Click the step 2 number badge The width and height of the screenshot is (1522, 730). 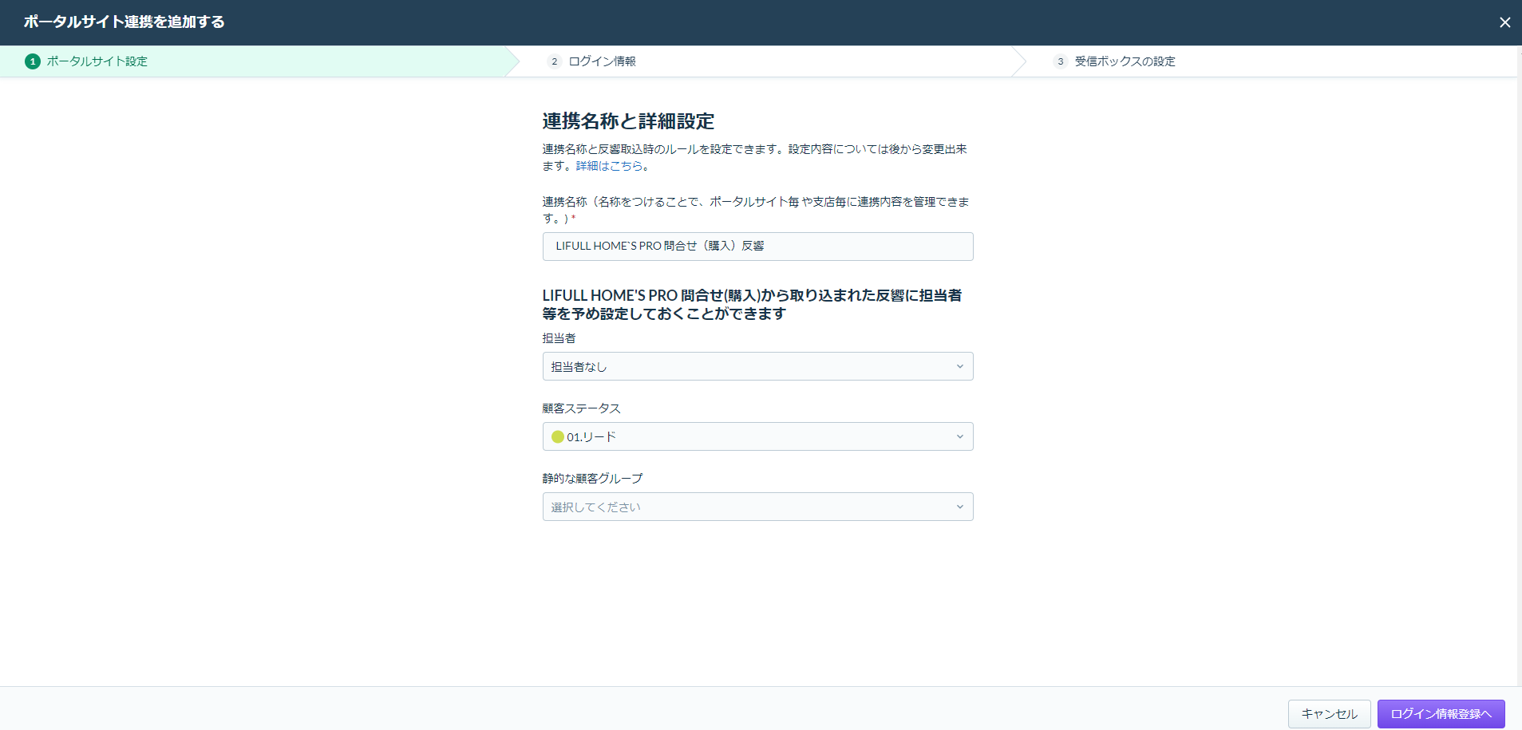pos(555,61)
